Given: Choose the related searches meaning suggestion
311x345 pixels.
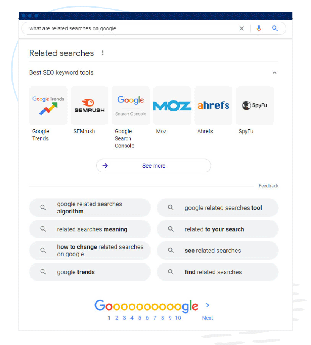Looking at the screenshot, I should pyautogui.click(x=90, y=229).
